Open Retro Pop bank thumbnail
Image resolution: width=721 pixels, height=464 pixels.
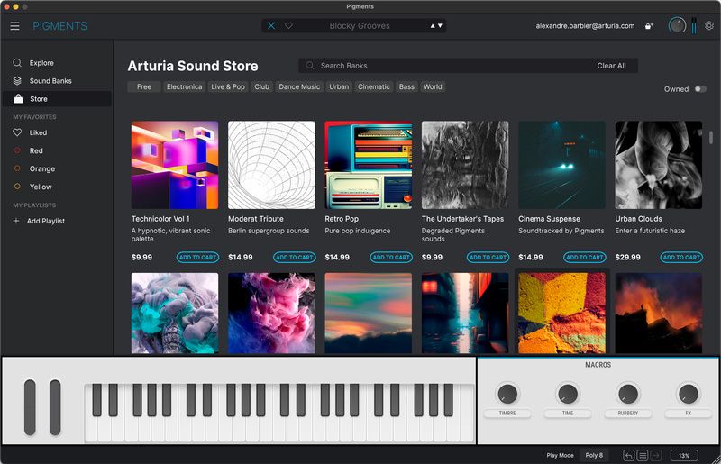(369, 165)
